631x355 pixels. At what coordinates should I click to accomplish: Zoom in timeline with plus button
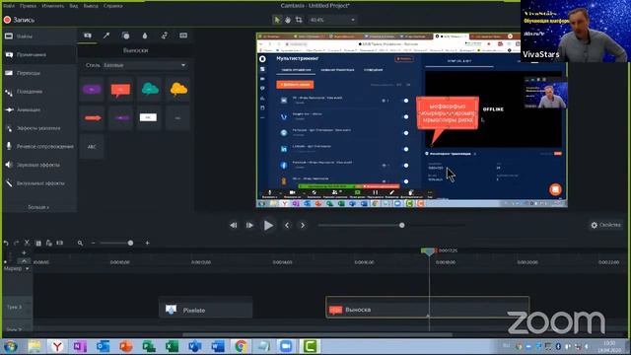tap(147, 244)
